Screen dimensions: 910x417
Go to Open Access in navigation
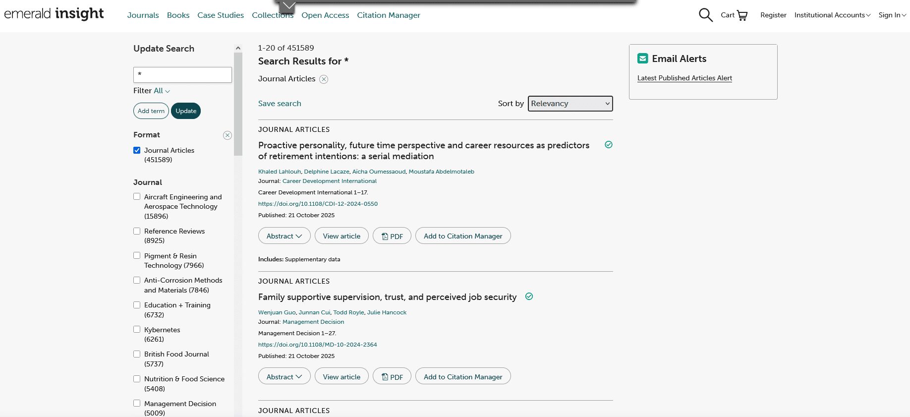(325, 15)
